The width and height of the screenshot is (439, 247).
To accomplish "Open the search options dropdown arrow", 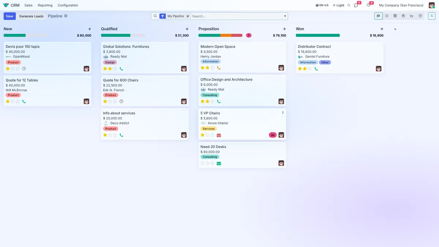I will (x=285, y=16).
